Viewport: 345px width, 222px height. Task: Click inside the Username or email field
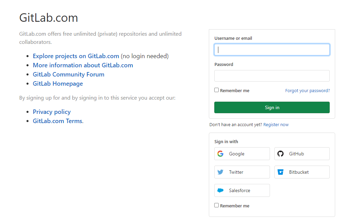[x=272, y=49]
